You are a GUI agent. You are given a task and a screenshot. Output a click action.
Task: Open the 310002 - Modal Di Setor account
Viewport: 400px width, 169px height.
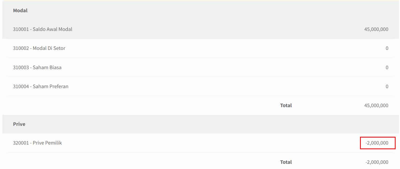[x=39, y=48]
